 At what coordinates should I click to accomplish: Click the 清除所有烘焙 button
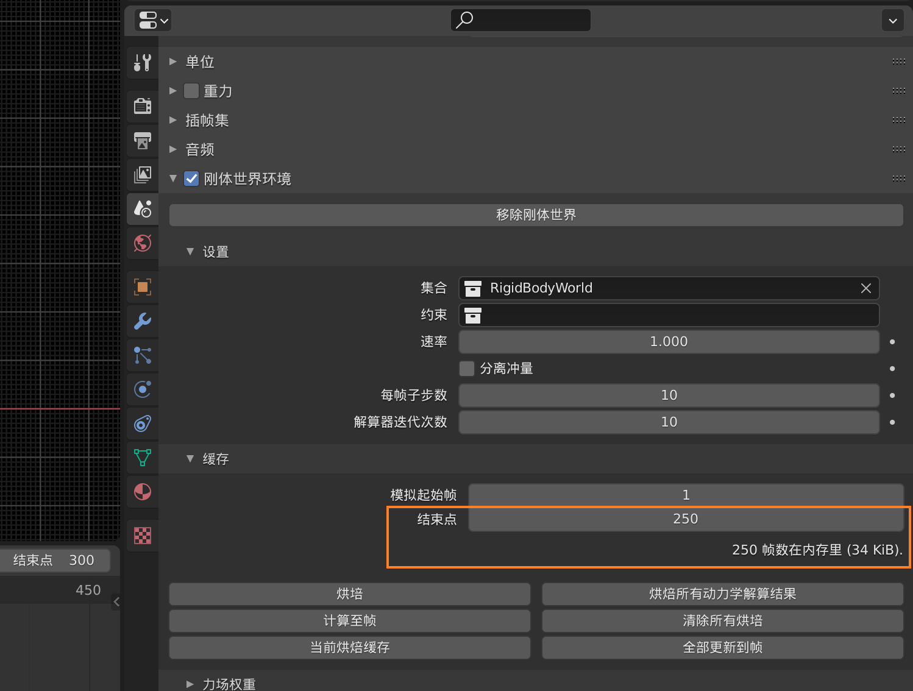point(723,621)
